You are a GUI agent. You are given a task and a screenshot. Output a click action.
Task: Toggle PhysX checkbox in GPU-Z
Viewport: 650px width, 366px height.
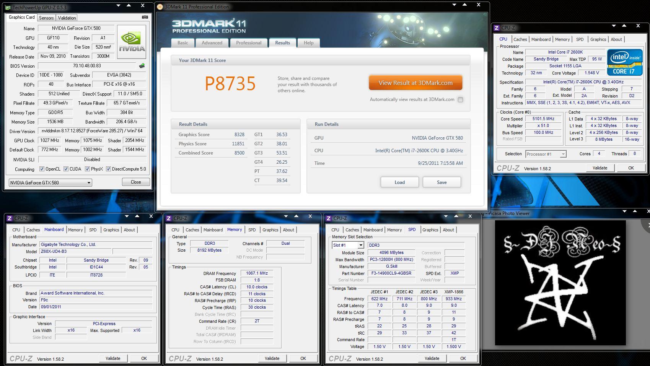coord(87,169)
